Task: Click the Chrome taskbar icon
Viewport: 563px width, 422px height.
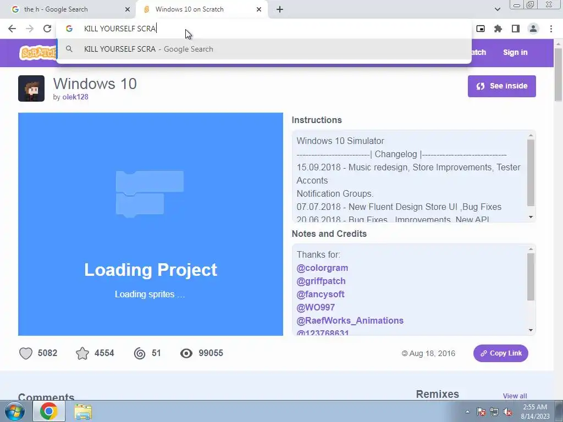Action: pos(49,411)
